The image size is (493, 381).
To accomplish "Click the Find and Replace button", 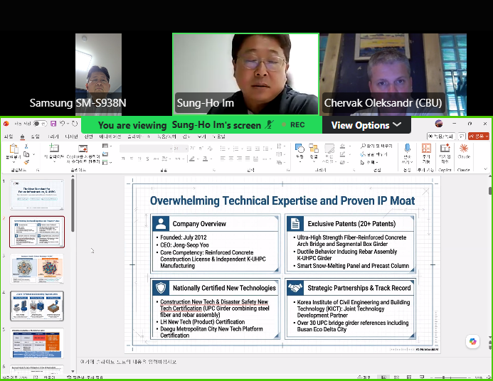I will coord(376,146).
